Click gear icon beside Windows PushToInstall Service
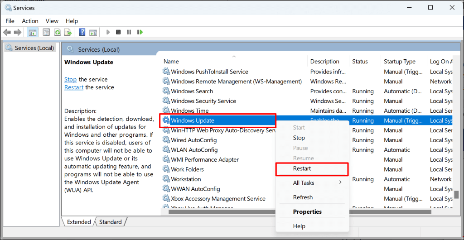The height and width of the screenshot is (240, 464). pos(166,72)
